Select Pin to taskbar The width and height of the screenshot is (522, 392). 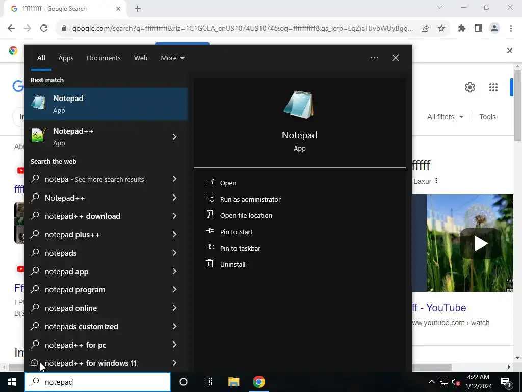coord(240,248)
